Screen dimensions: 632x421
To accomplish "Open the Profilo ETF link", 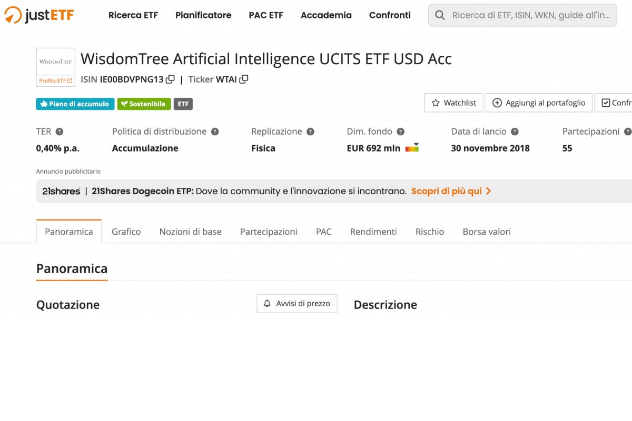I will pos(55,81).
